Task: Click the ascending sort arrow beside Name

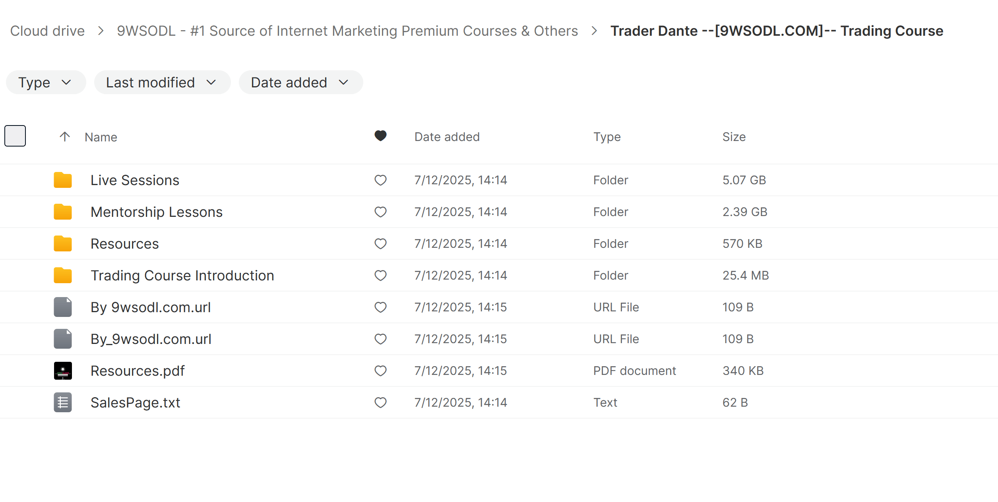Action: [x=64, y=137]
